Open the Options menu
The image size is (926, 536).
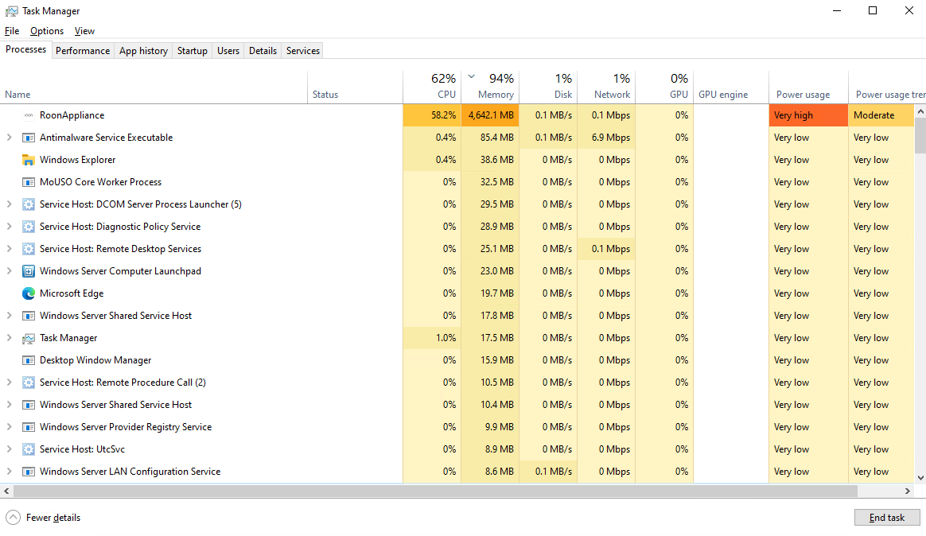pyautogui.click(x=47, y=31)
